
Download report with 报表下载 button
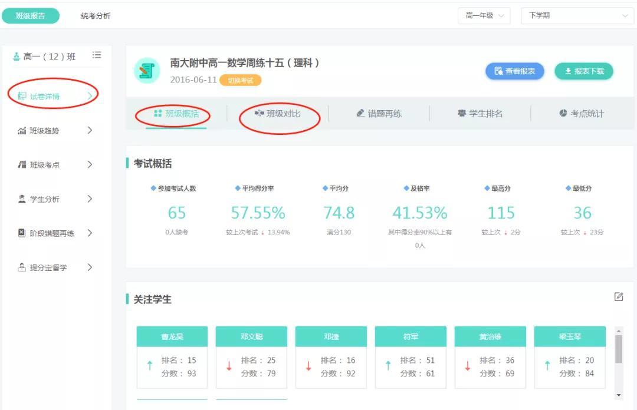(x=583, y=71)
